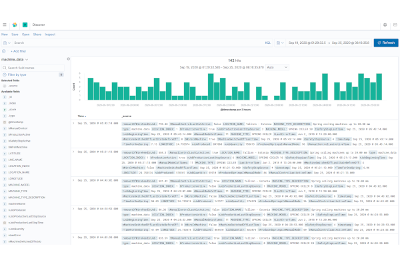Select the machineName field
Screen dimensions: 400x266
point(17,203)
